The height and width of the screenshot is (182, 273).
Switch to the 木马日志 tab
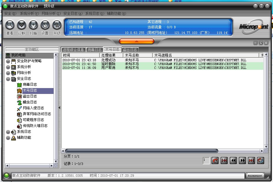[112, 49]
